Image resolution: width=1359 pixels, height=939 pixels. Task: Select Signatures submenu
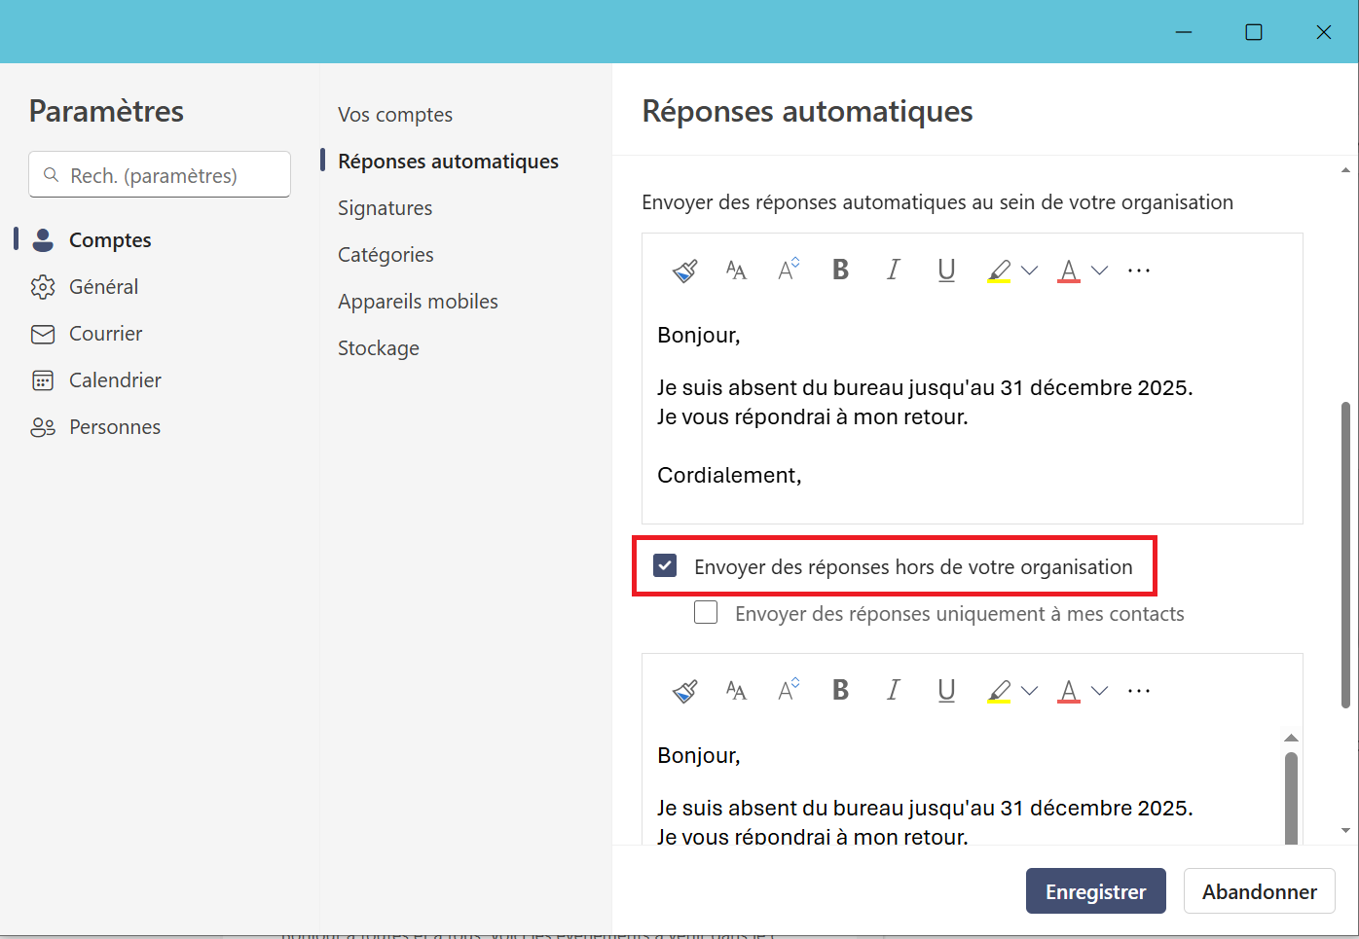pyautogui.click(x=385, y=207)
